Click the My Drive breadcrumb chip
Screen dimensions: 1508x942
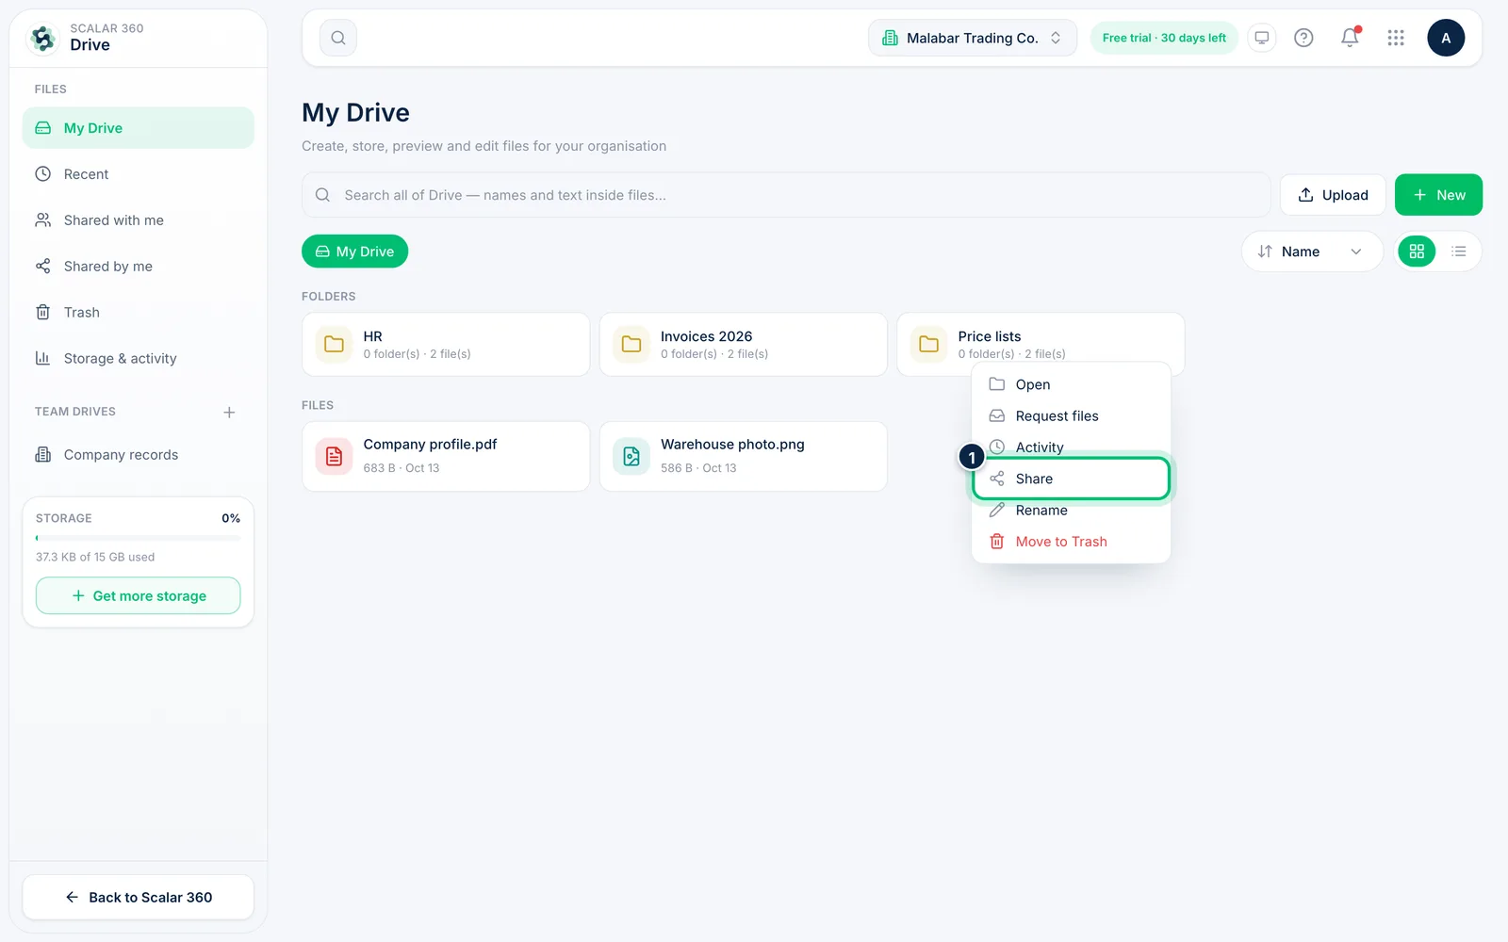(354, 252)
